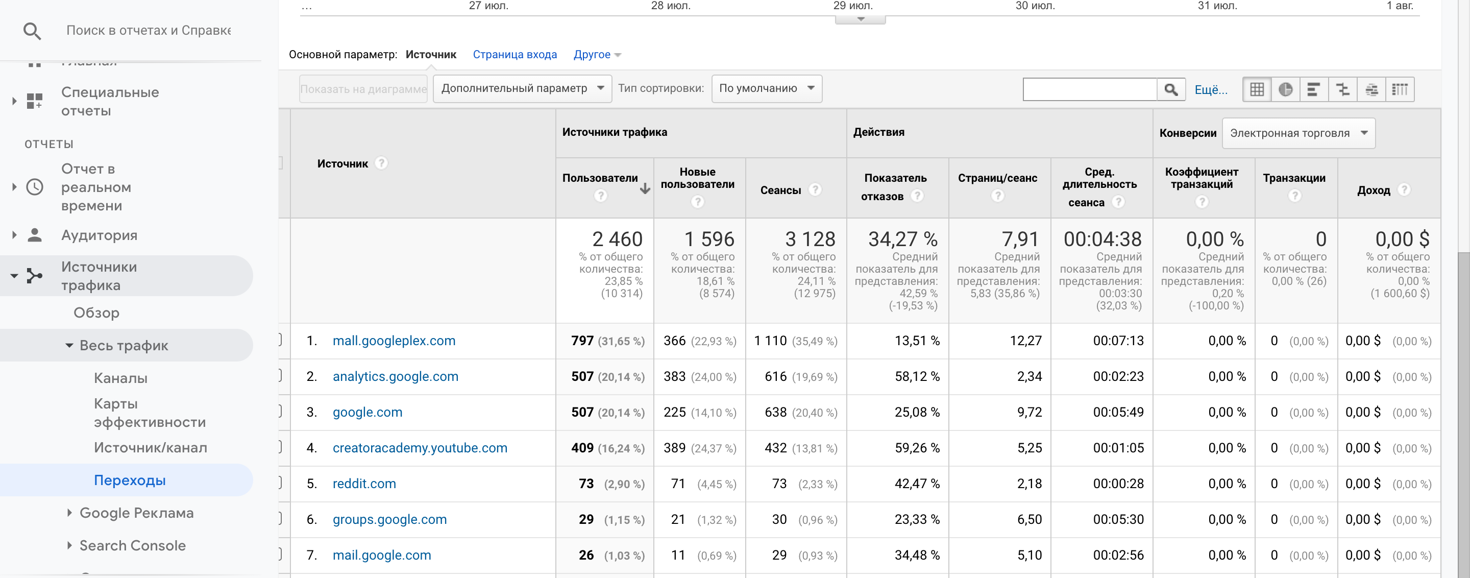
Task: Switch to comparison view icon
Action: (x=1343, y=89)
